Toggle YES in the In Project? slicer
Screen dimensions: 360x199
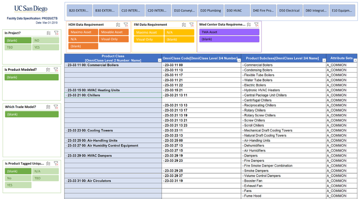[46, 47]
